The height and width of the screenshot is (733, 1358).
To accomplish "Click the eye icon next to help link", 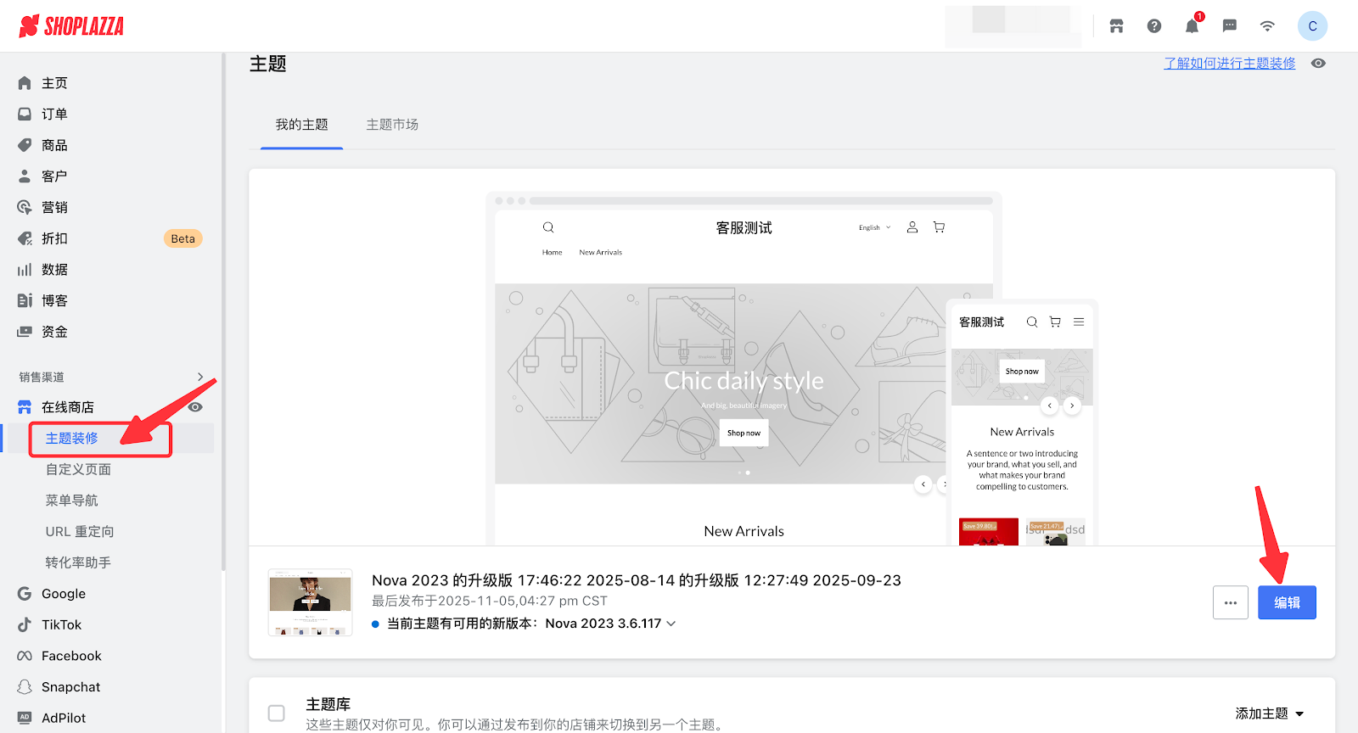I will coord(1318,64).
